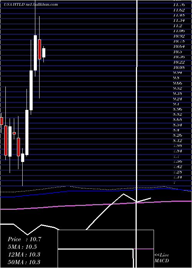The height and width of the screenshot is (268, 192).
Task: Click the 9.38 price level label
Action: [x=177, y=93]
